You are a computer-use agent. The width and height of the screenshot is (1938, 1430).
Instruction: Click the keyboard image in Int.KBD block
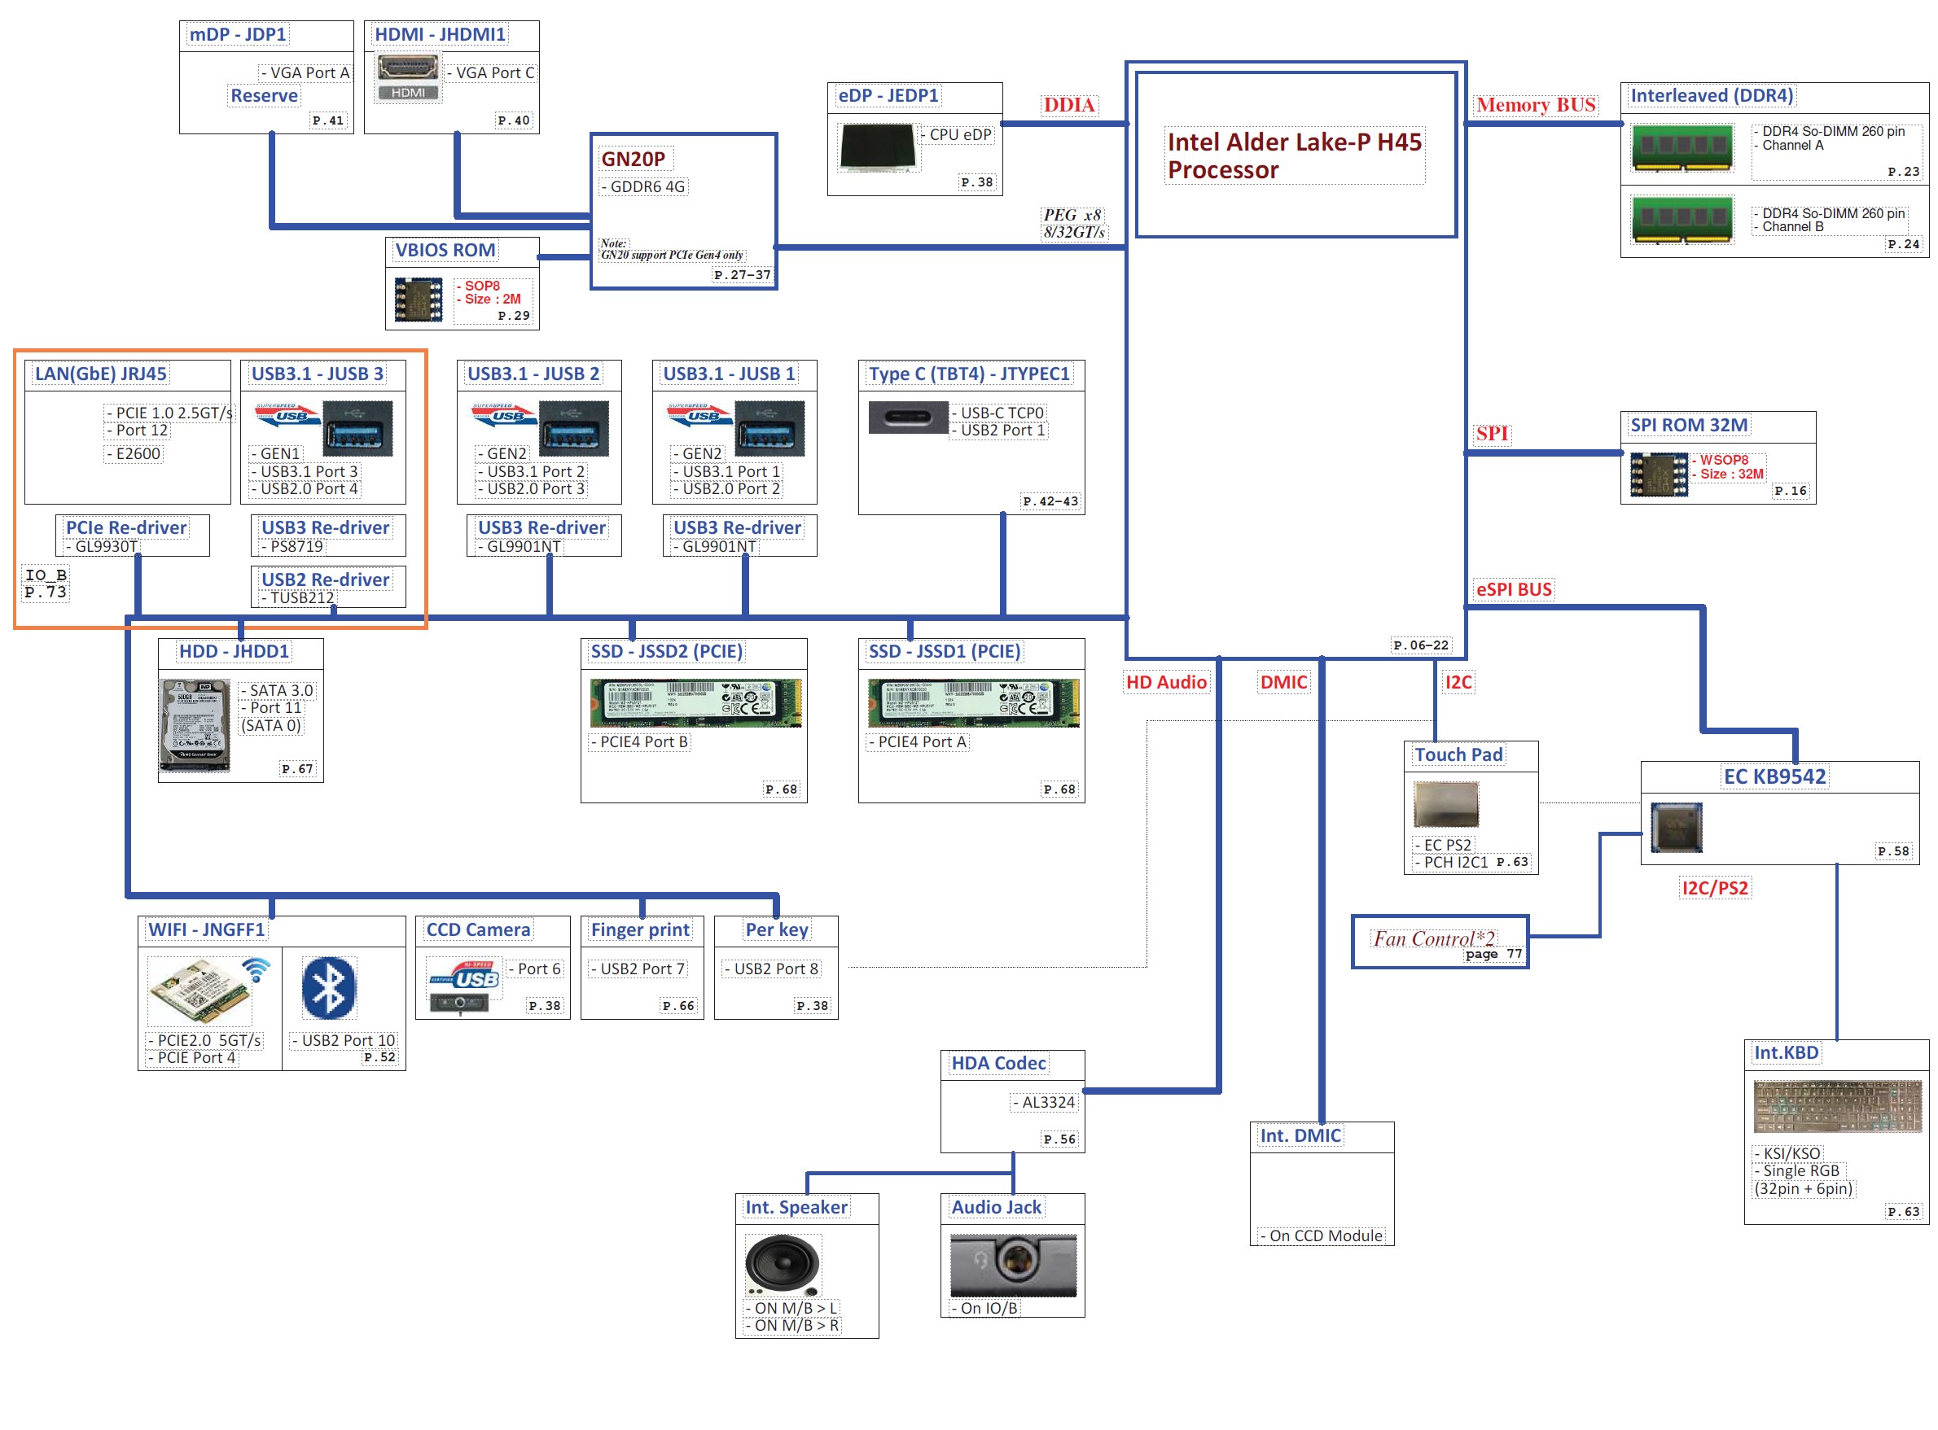(1837, 1106)
